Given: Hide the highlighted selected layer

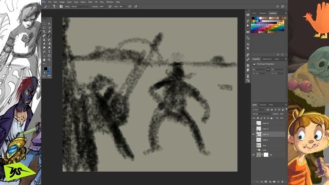Looking at the screenshot, I should coord(253,134).
